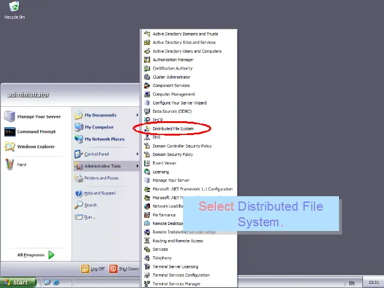
Task: Click the Internet Explorer quick launch icon
Action: (56, 283)
